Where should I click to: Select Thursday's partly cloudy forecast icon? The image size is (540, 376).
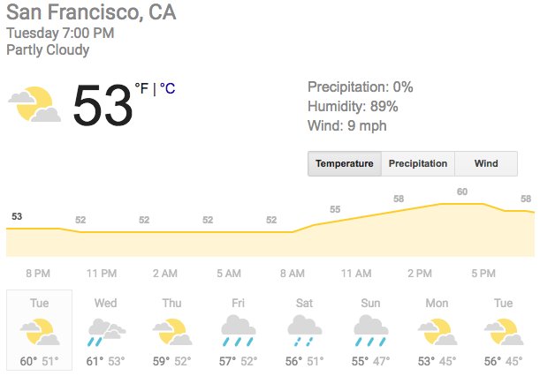coord(172,332)
